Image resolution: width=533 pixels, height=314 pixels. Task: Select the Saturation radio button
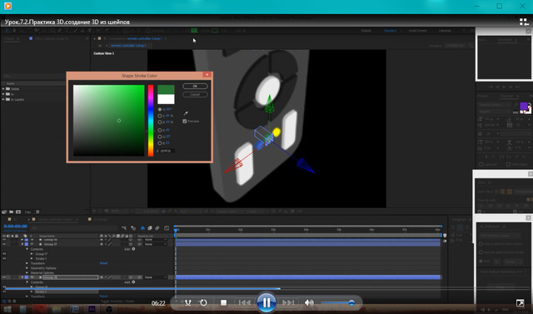(x=160, y=116)
